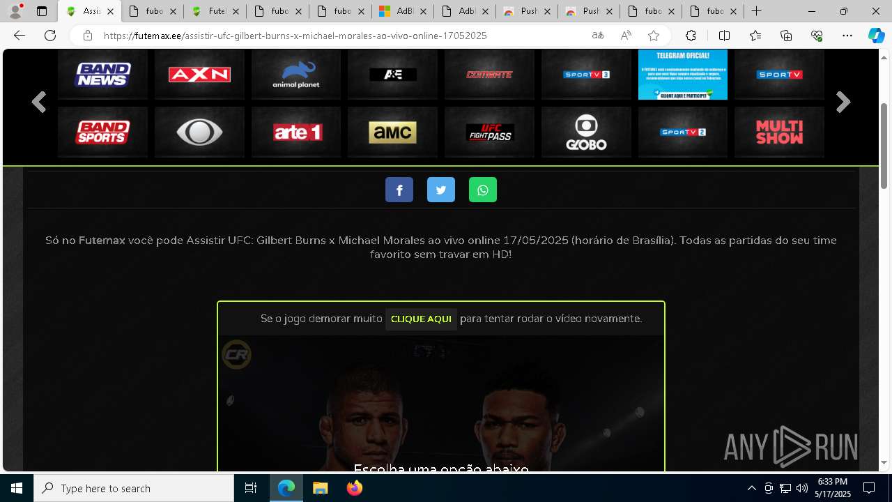Open the Arte 1 channel
Viewport: 892px width, 502px height.
pyautogui.click(x=296, y=132)
